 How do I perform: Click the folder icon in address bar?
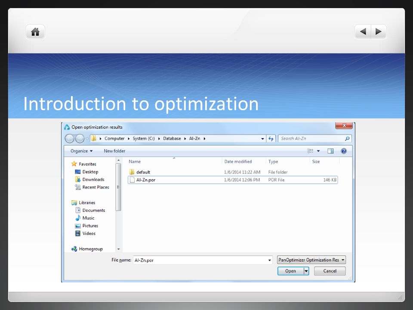pos(94,138)
